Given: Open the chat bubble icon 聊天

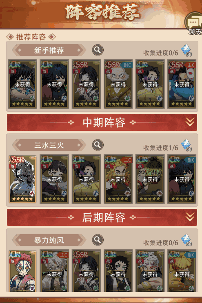Looking at the screenshot, I should [x=194, y=24].
